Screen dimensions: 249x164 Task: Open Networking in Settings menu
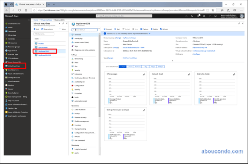pyautogui.click(x=78, y=58)
